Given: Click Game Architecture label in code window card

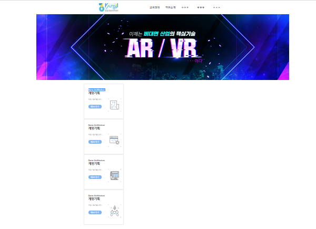Looking at the screenshot, I should (96, 125).
